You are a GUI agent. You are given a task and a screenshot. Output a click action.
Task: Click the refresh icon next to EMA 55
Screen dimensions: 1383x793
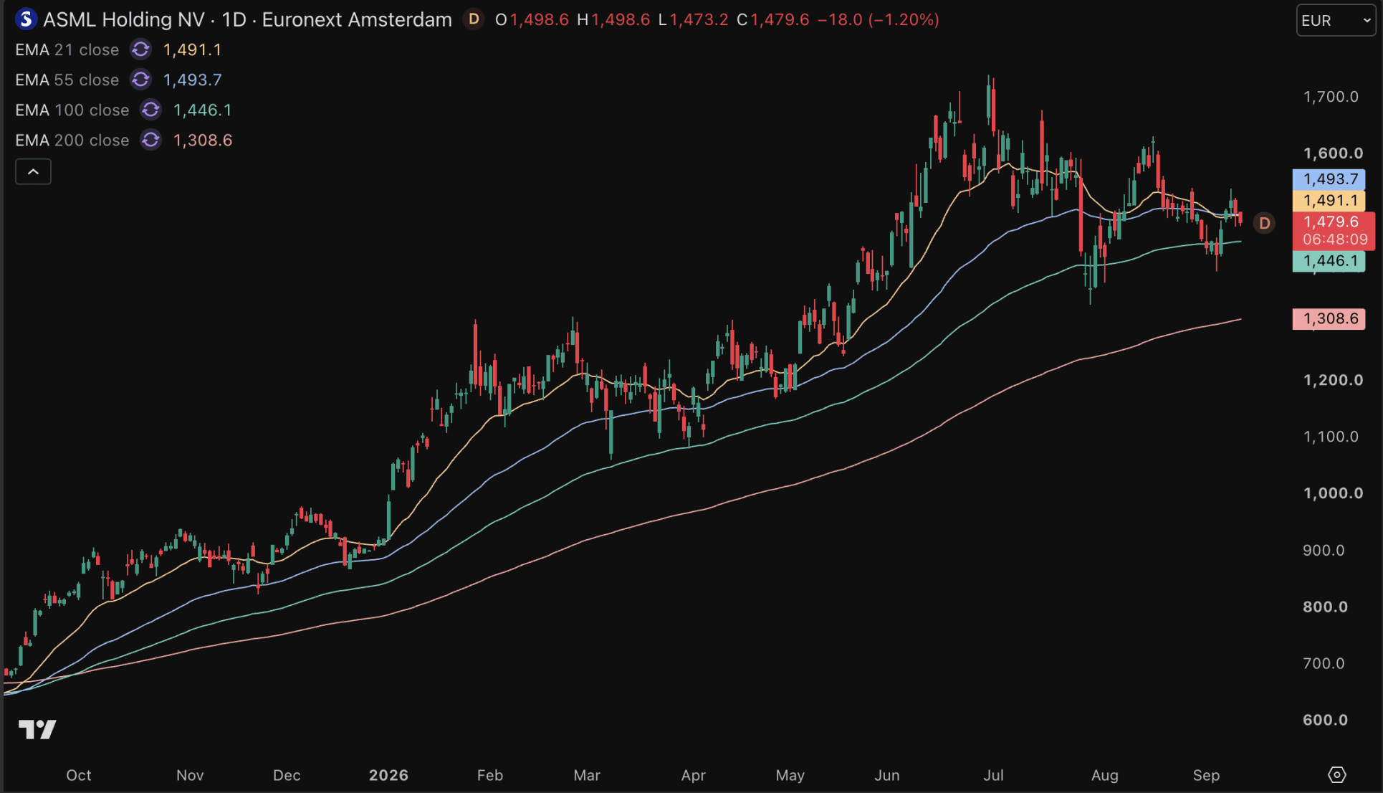pos(140,80)
